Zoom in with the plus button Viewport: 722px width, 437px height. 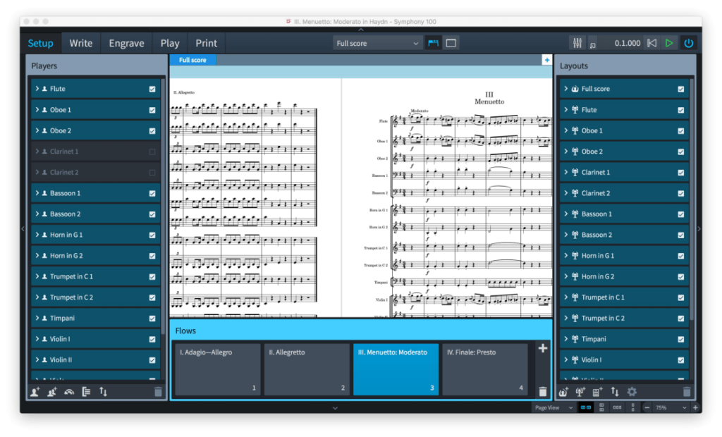695,408
